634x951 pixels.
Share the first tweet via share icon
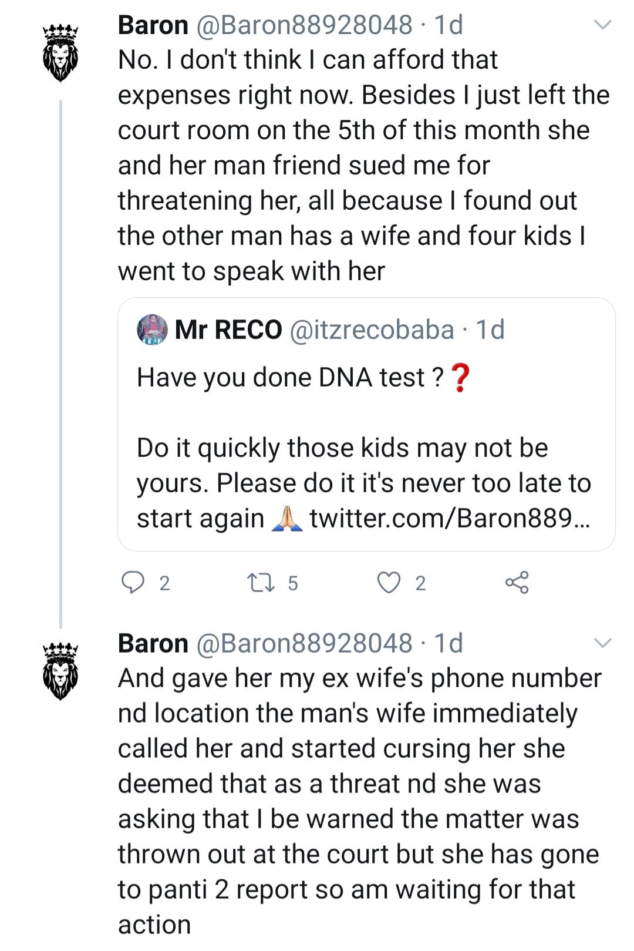coord(517,582)
